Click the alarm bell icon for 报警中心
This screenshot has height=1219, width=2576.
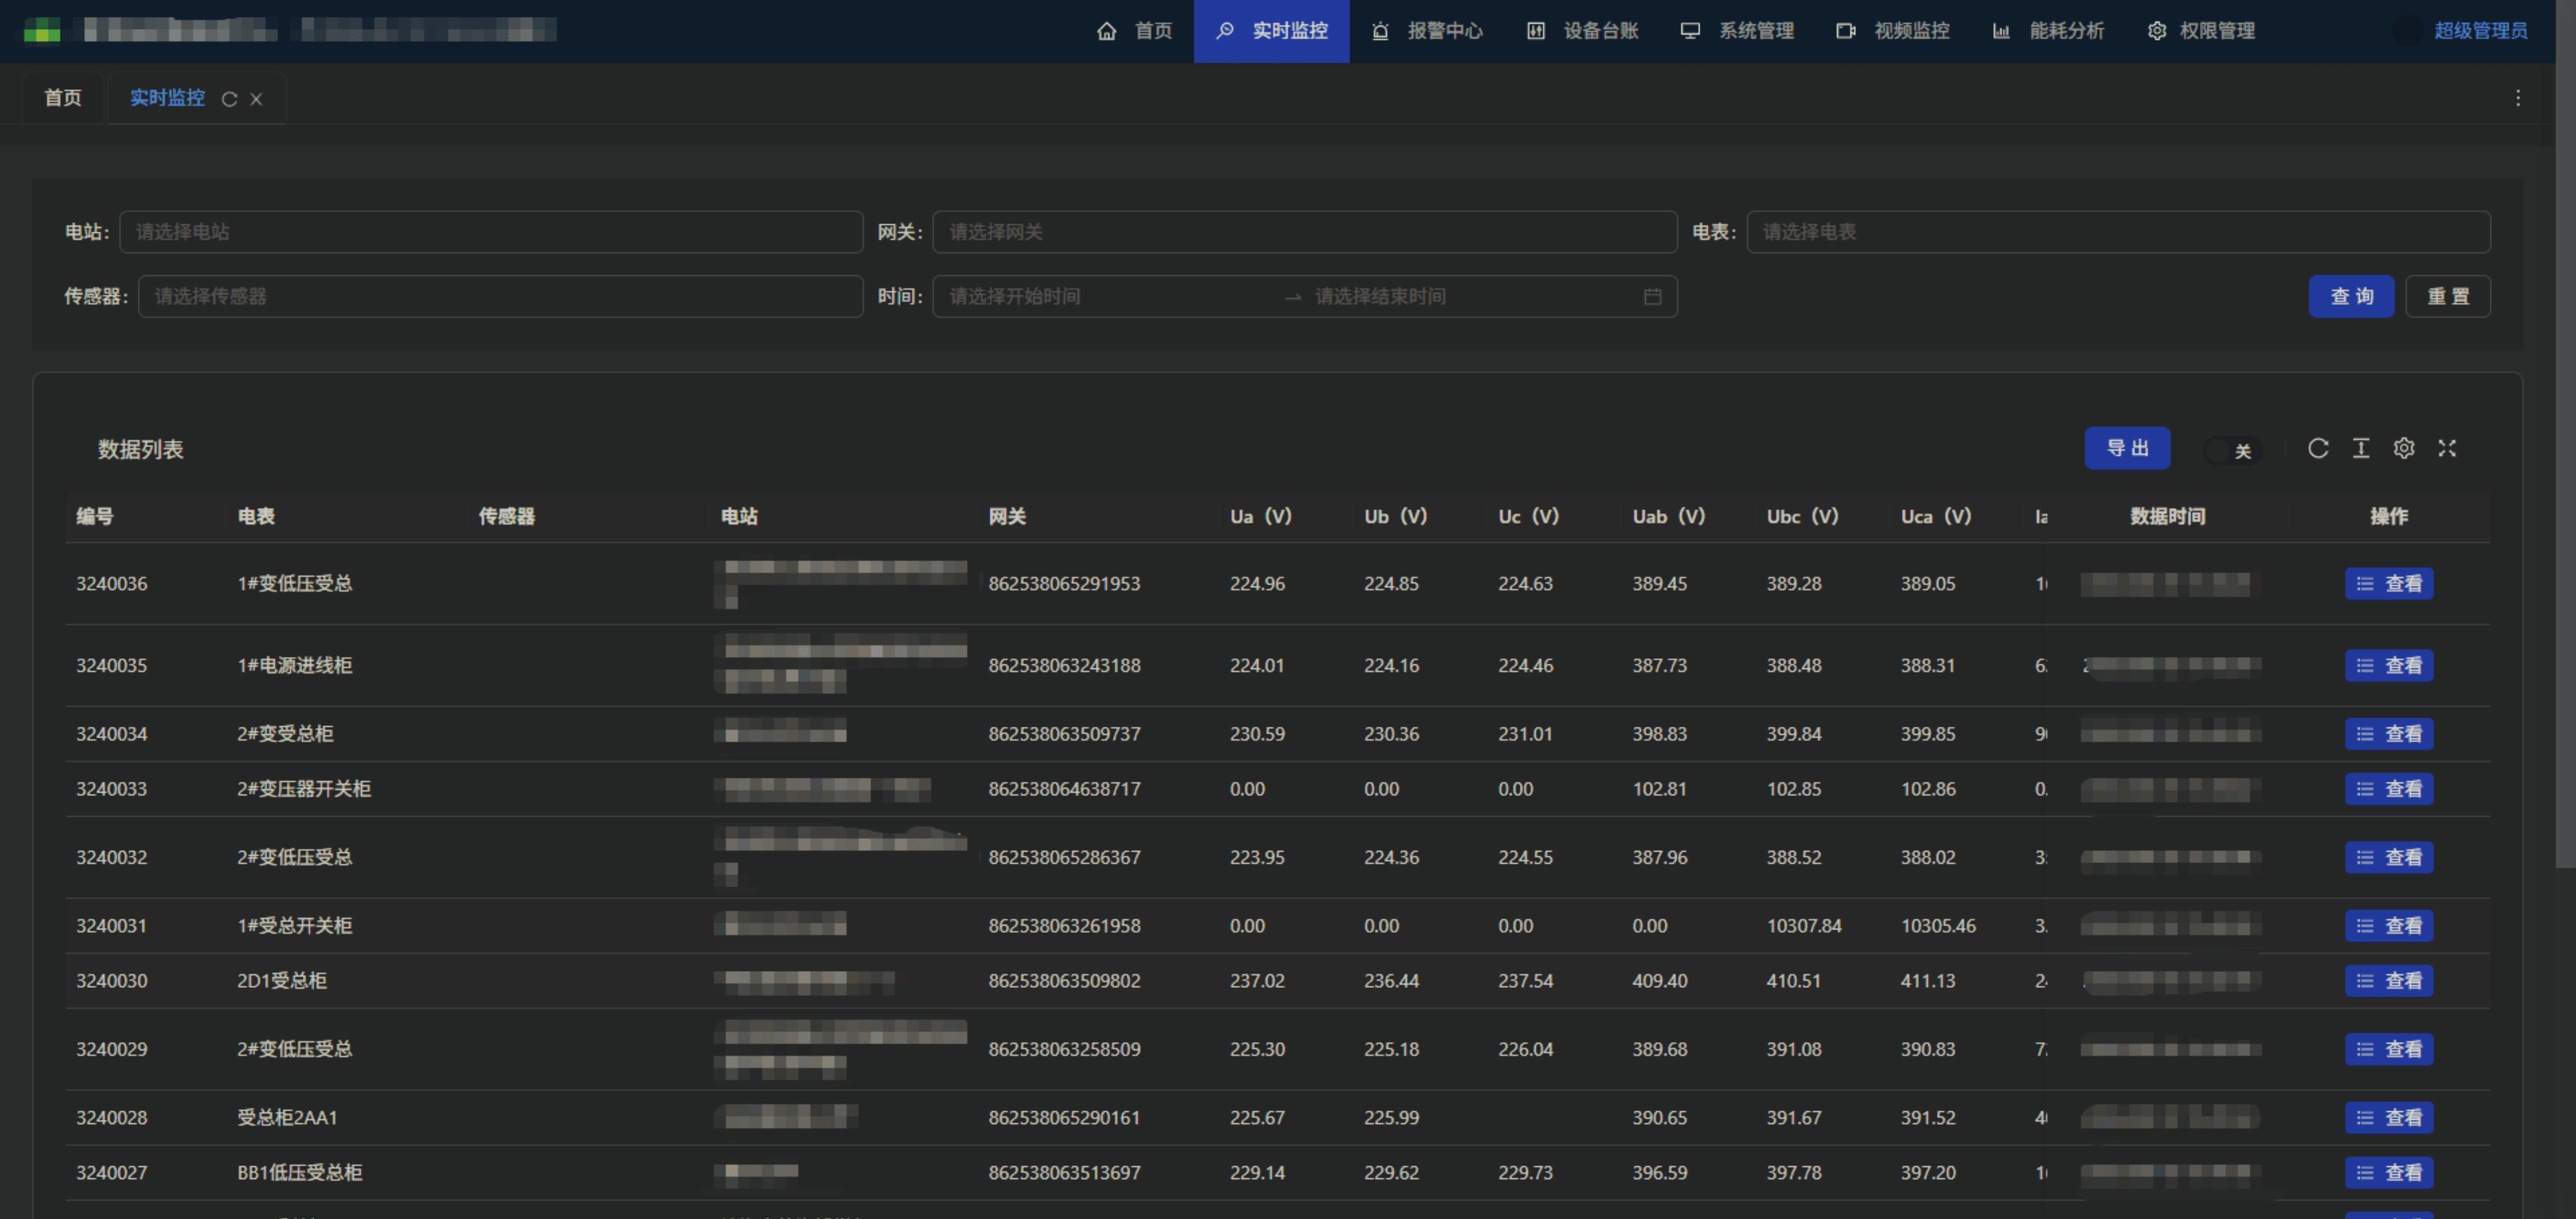pos(1380,31)
